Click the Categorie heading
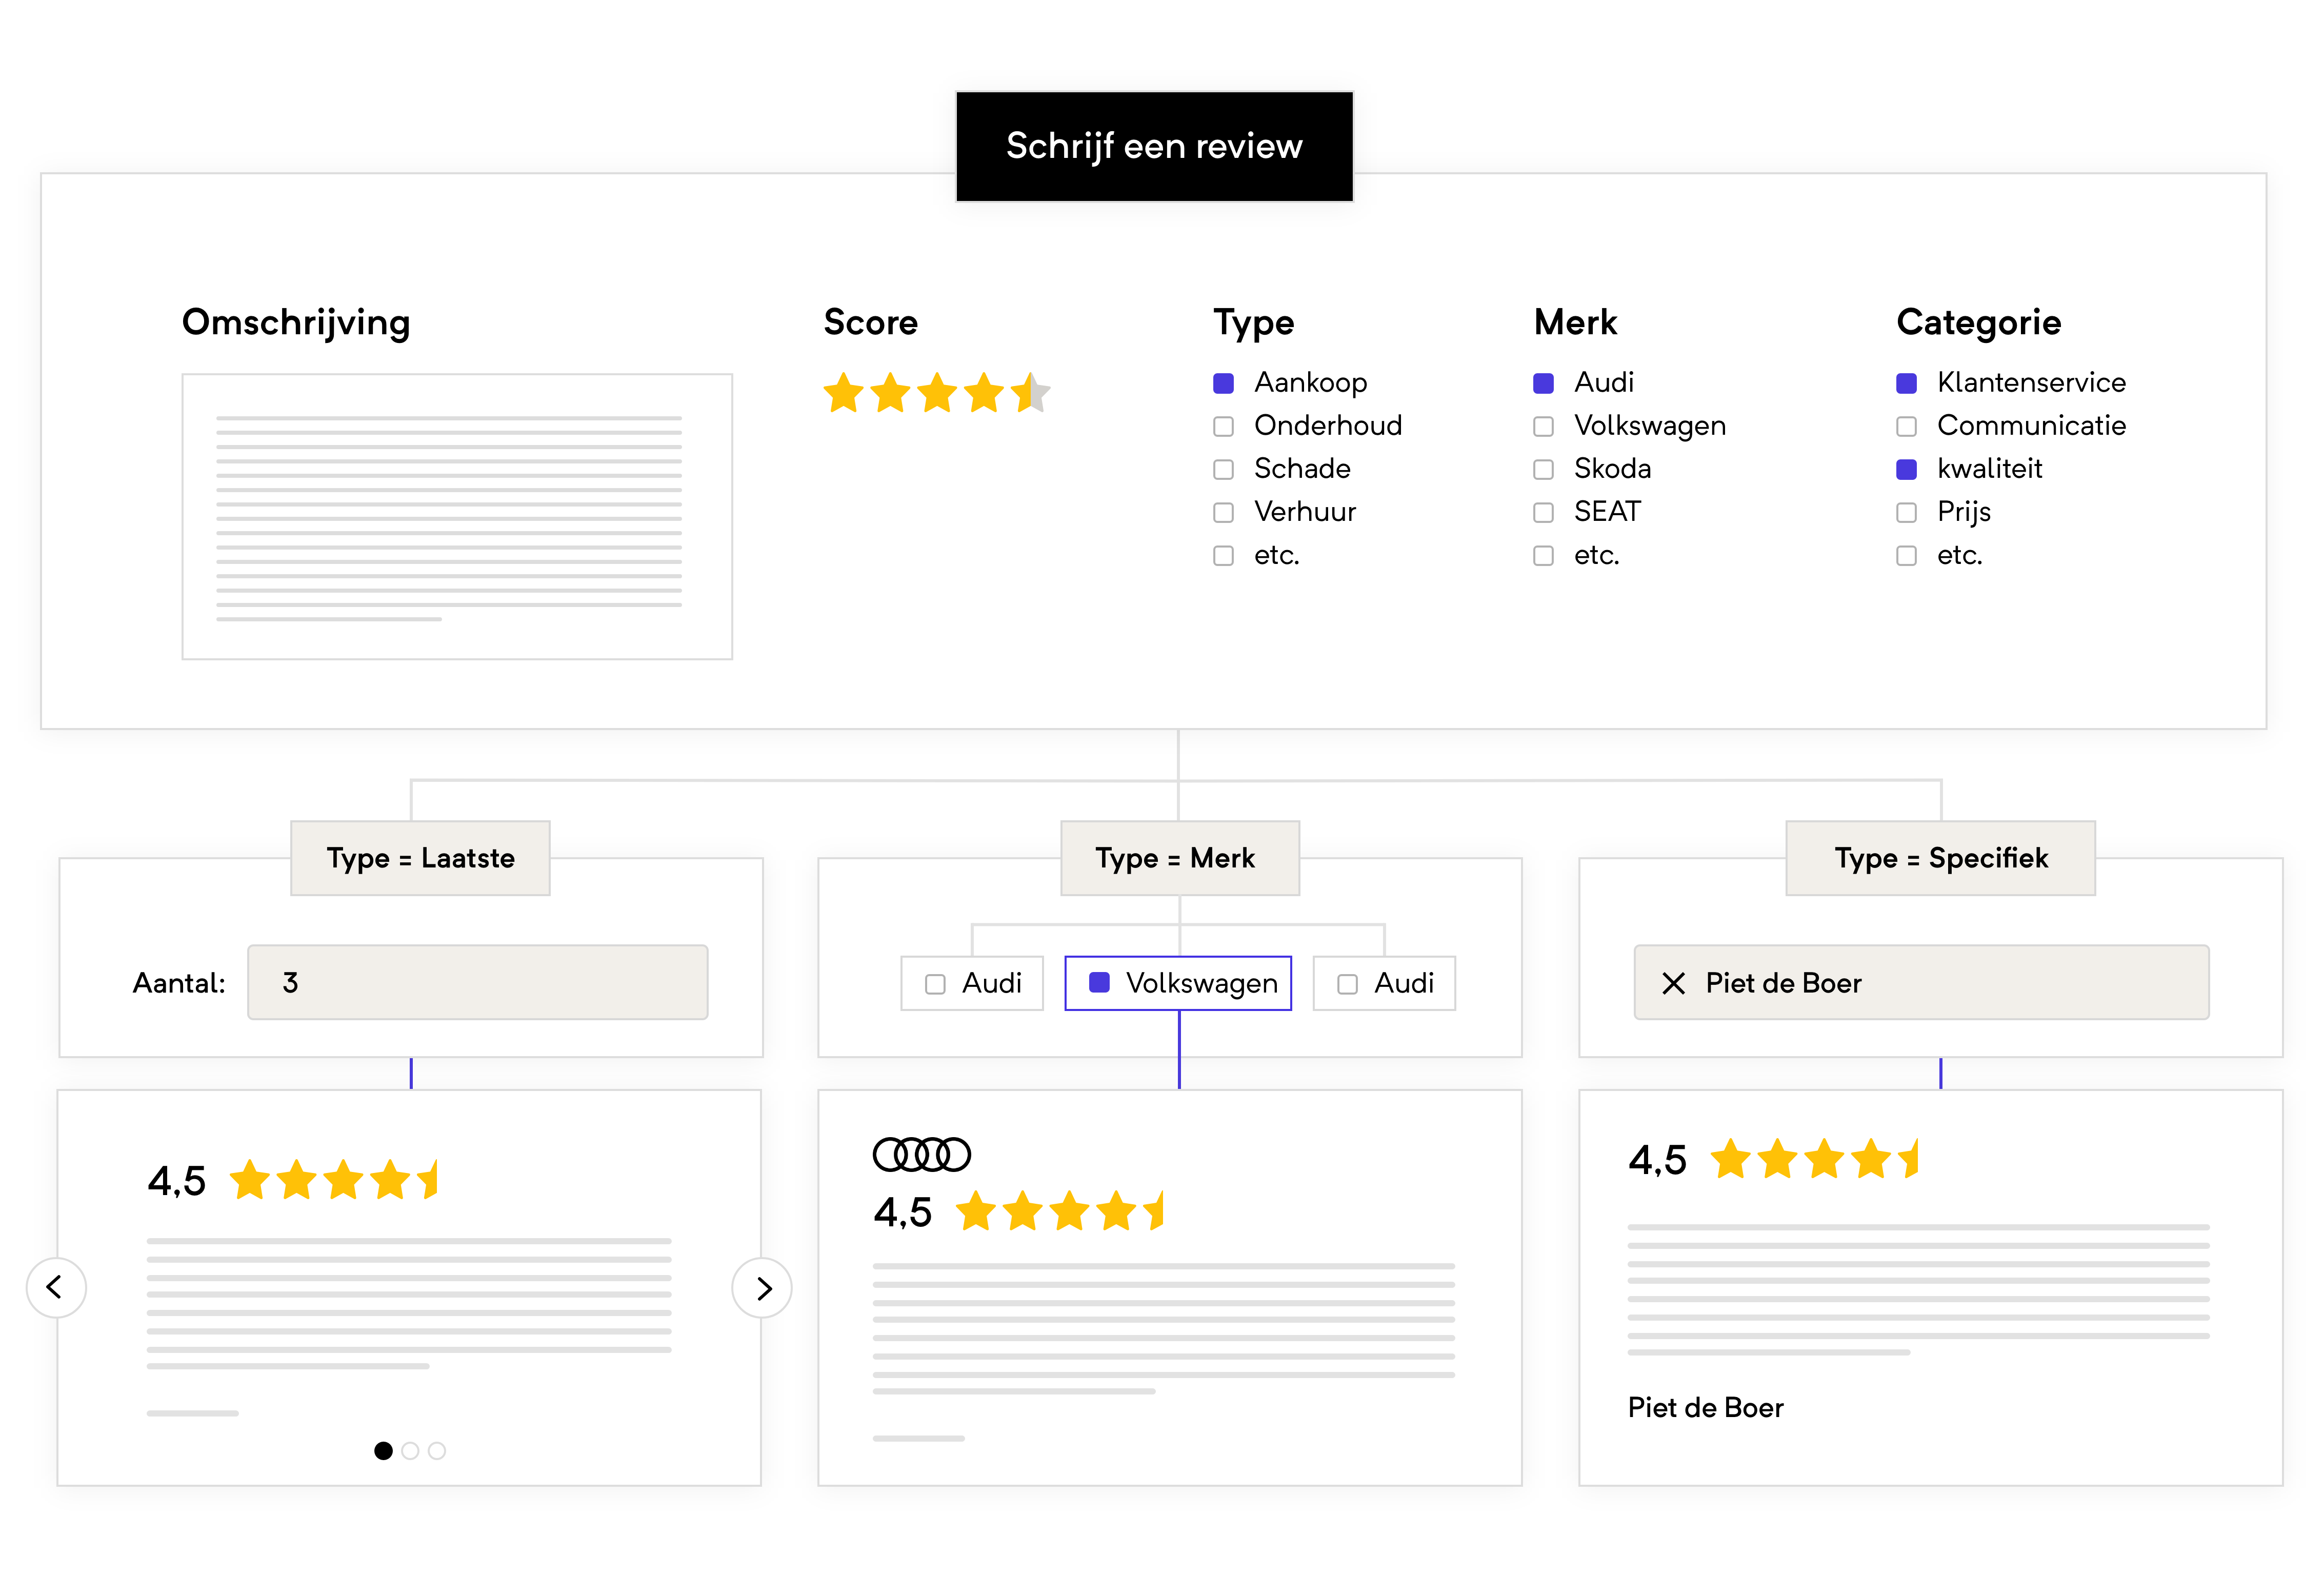 pyautogui.click(x=1979, y=323)
